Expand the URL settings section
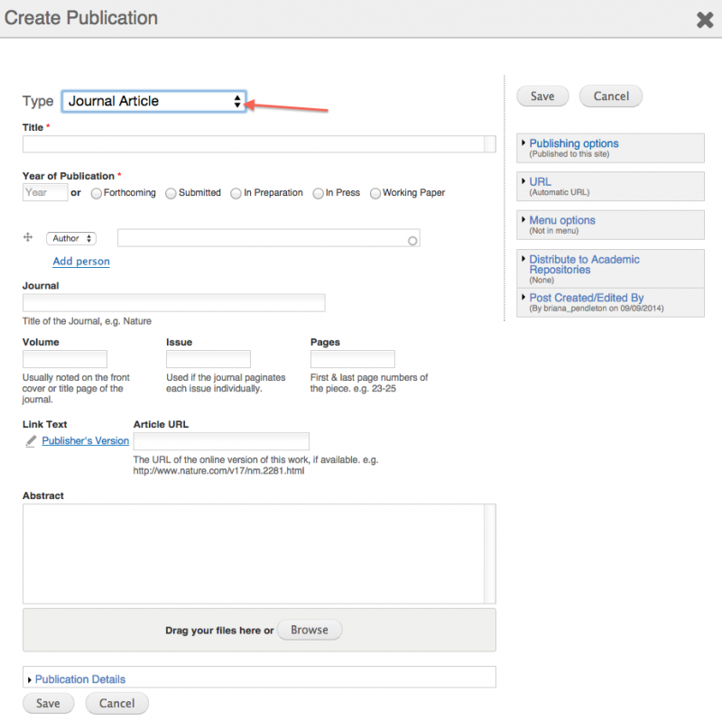Screen dimensions: 722x720 [540, 182]
